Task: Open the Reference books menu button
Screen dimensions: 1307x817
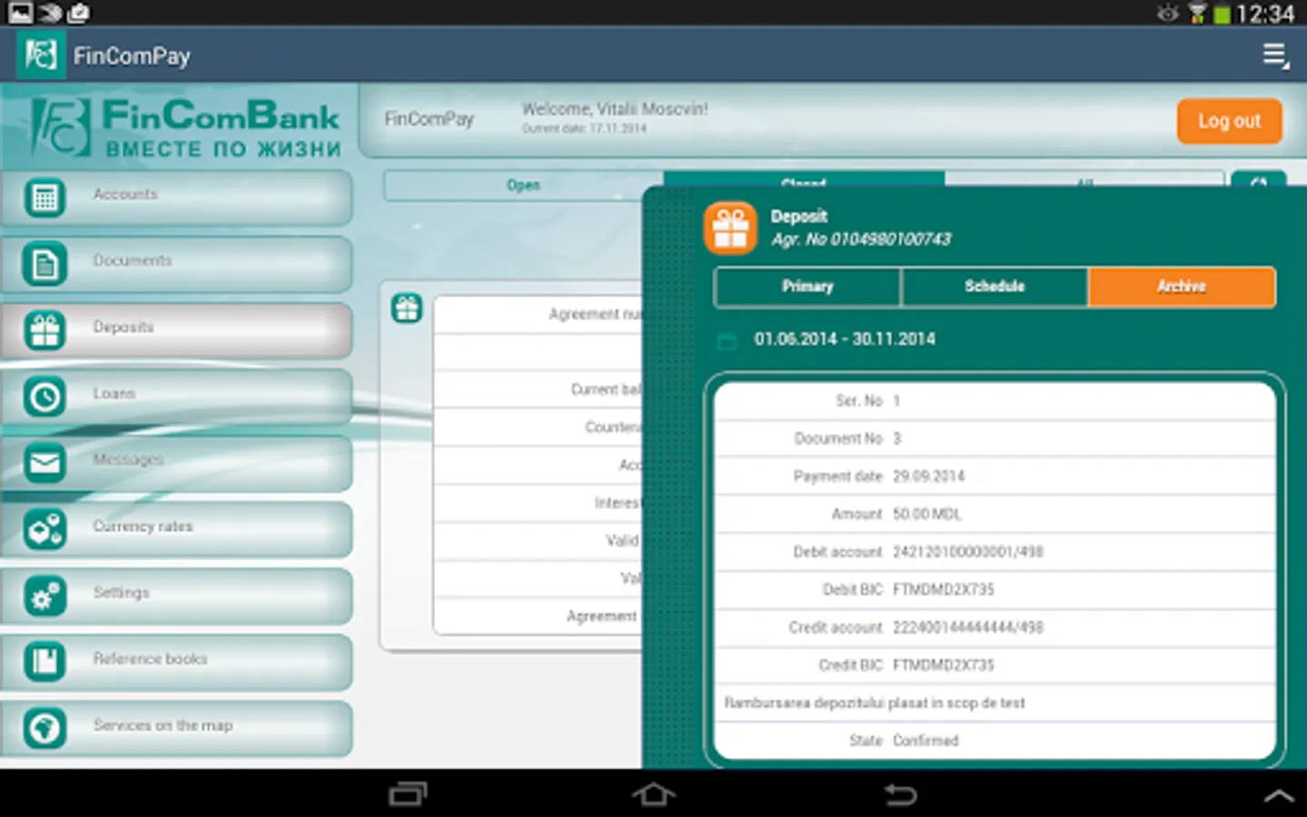Action: (x=176, y=662)
